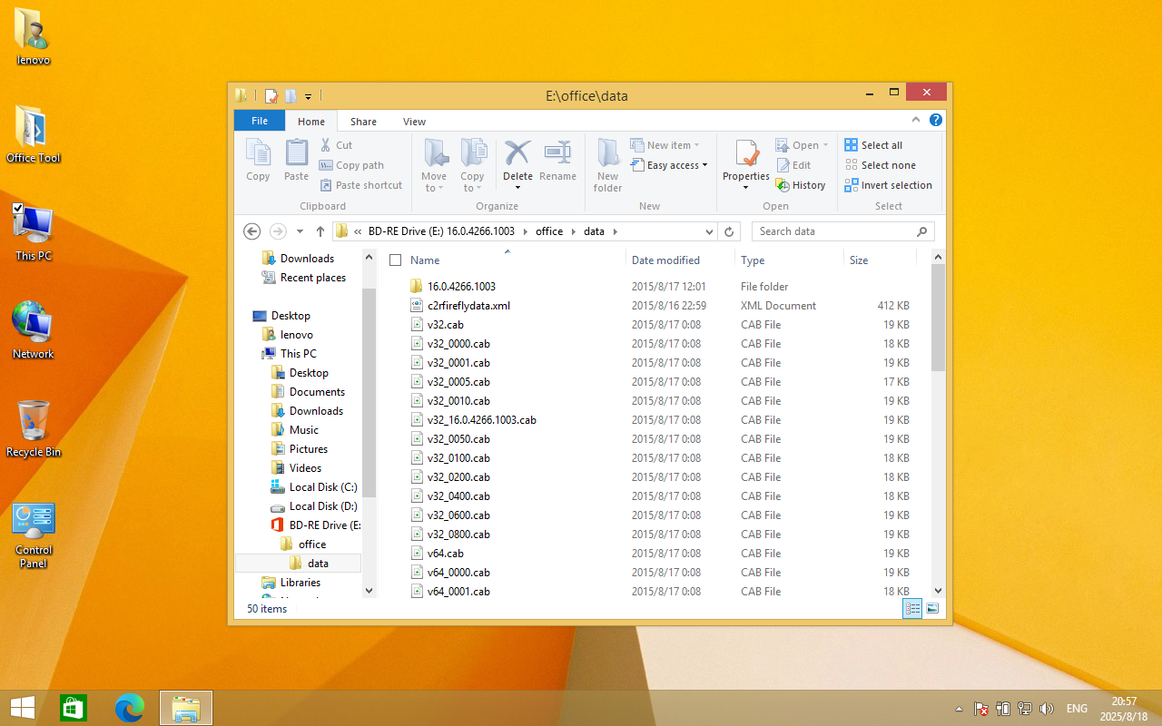Refresh the data folder view

click(x=729, y=231)
